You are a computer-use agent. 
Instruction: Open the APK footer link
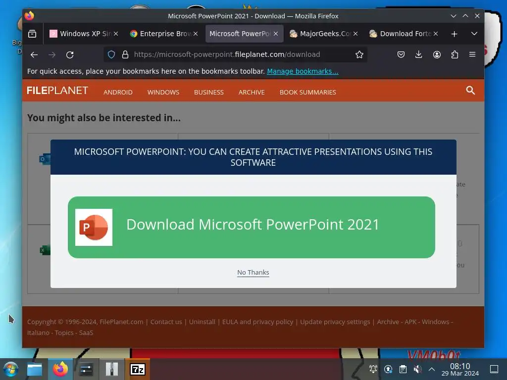pos(410,322)
